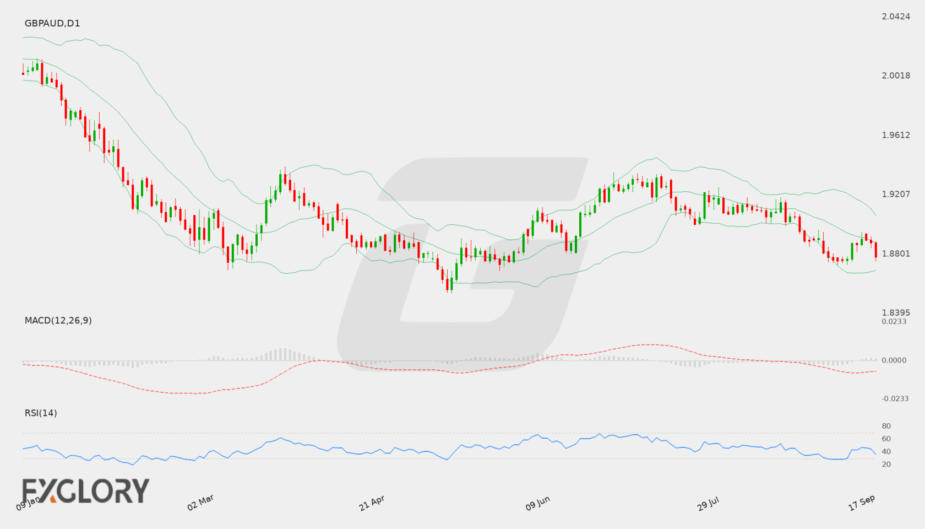This screenshot has height=529, width=925.
Task: Select the RSI(14) indicator label
Action: (41, 413)
